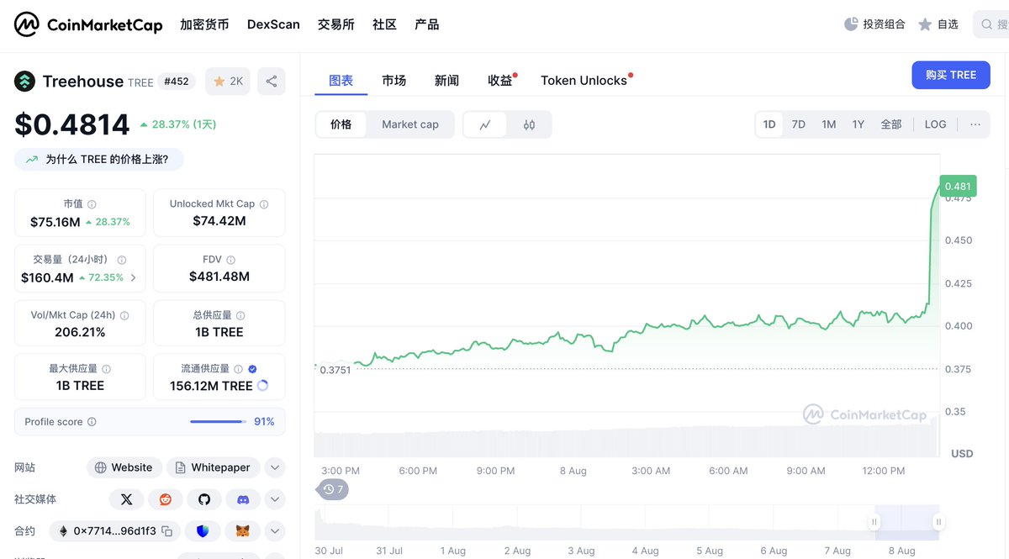The width and height of the screenshot is (1009, 559).
Task: Share Treehouse via the share icon
Action: (271, 82)
